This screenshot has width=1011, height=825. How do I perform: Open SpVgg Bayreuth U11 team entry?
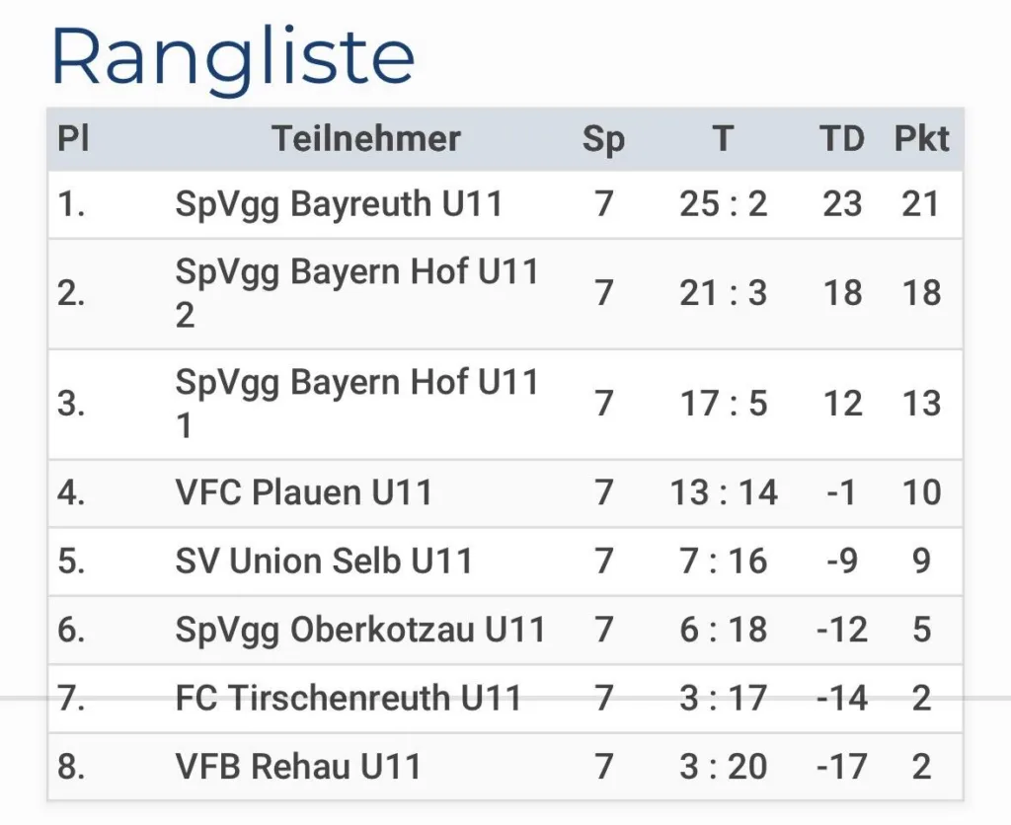tap(339, 204)
